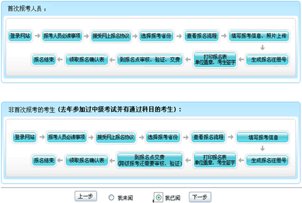Click 到报名点审核、验证、交费 step box
This screenshot has height=203, width=302.
tap(150, 59)
